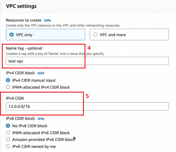
Task: Click the IPv4 CIDR manual input radio circle
Action: [8, 80]
